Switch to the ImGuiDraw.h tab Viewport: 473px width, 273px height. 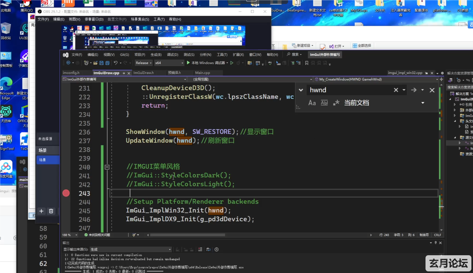tap(143, 73)
